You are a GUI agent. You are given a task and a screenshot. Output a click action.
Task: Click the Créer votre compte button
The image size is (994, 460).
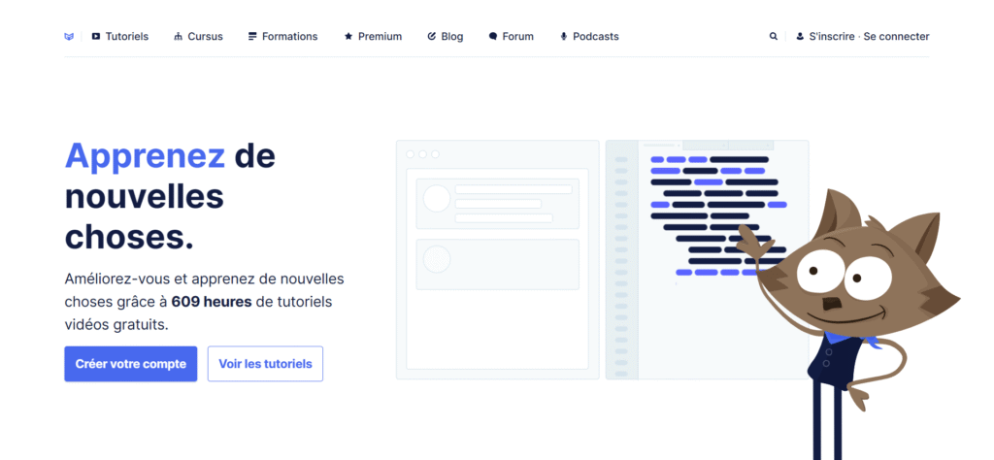coord(131,364)
